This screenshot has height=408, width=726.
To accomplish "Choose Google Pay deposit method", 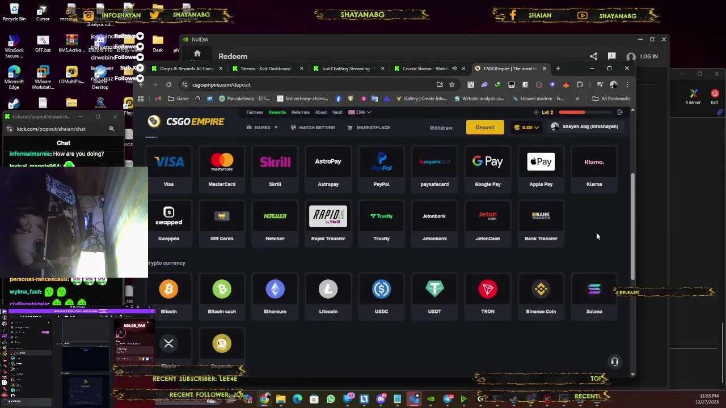I will (488, 169).
